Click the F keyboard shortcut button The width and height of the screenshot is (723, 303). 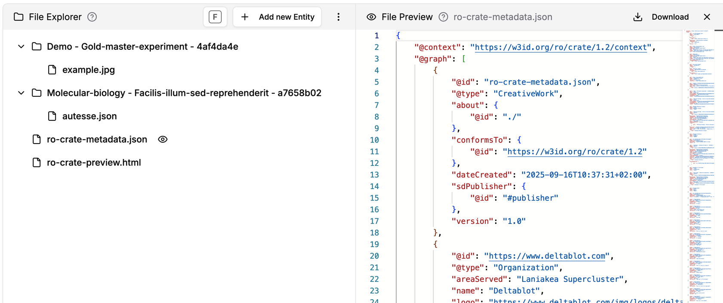coord(215,17)
